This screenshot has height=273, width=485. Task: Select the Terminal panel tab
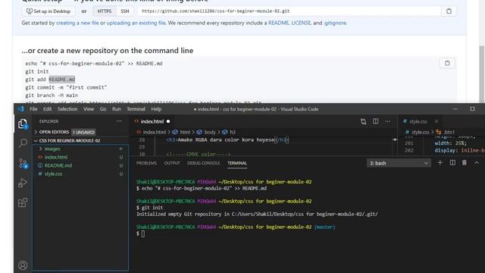click(237, 163)
